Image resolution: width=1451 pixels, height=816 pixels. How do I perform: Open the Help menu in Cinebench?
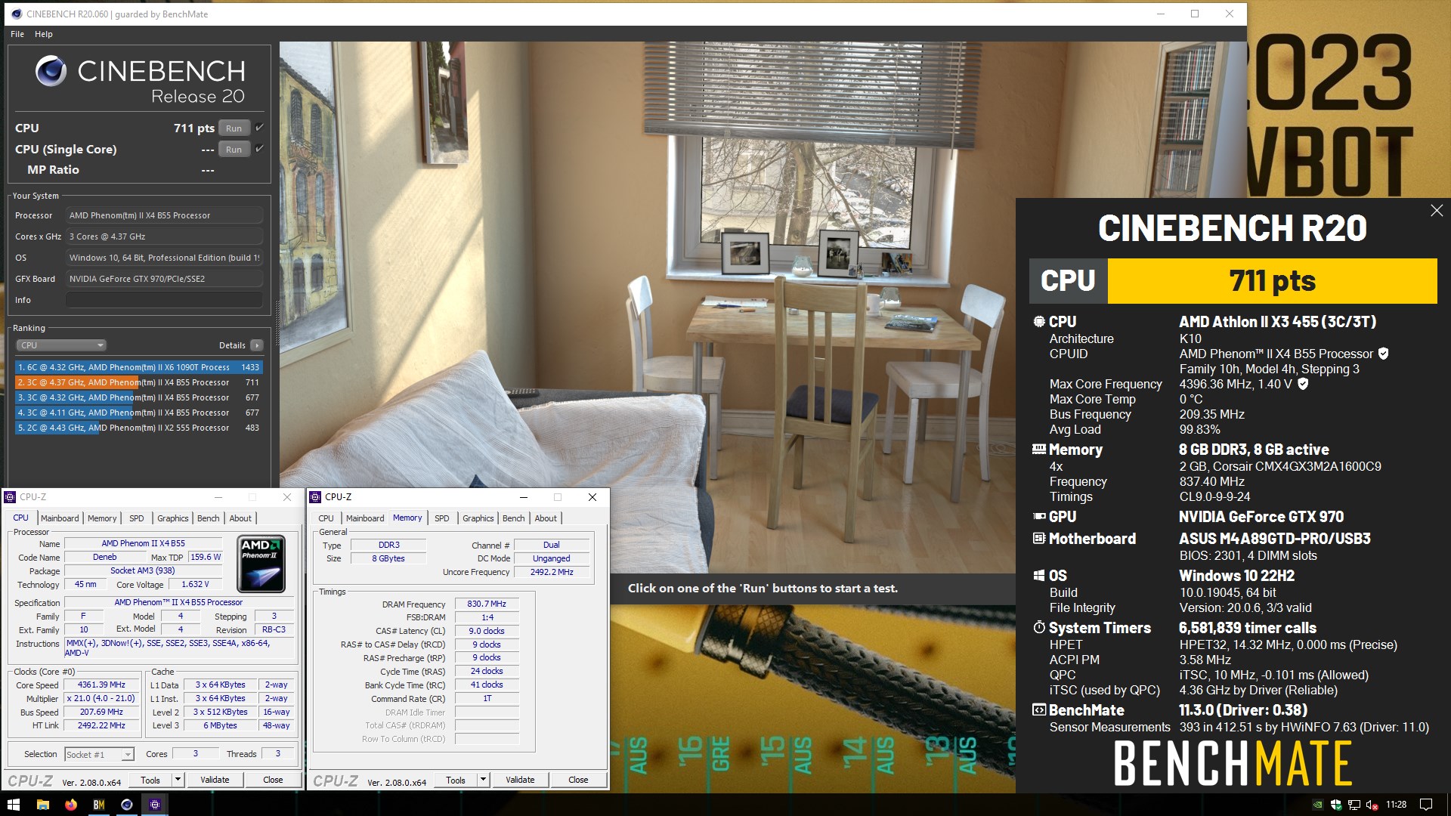tap(44, 34)
